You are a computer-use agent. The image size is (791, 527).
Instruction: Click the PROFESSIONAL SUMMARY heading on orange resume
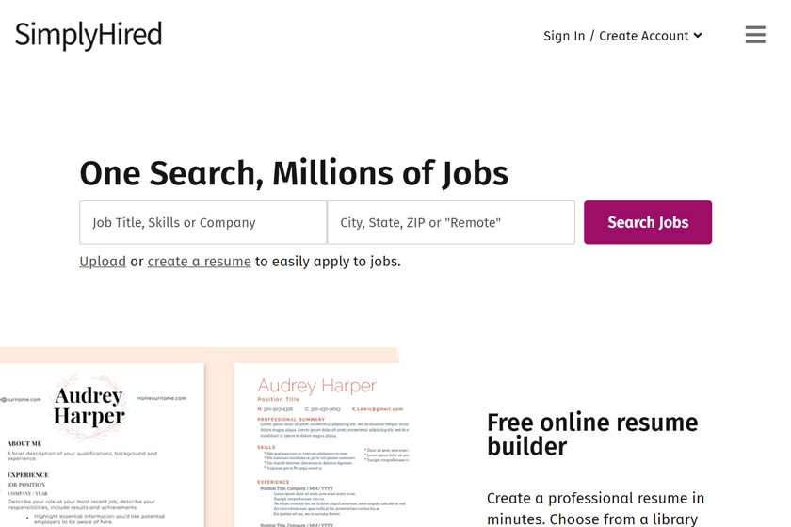(x=291, y=419)
